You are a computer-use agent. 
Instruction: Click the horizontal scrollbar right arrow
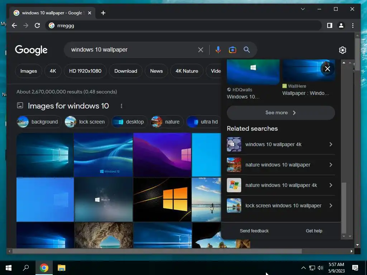[x=351, y=251]
